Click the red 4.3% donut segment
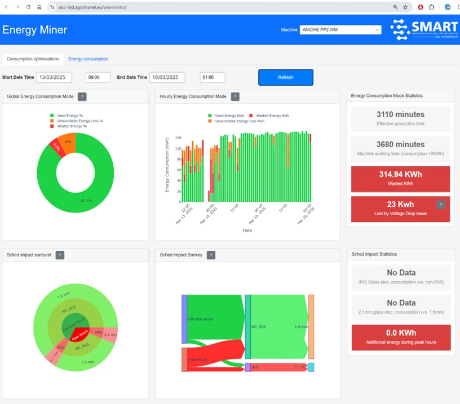The image size is (460, 404). [x=57, y=148]
